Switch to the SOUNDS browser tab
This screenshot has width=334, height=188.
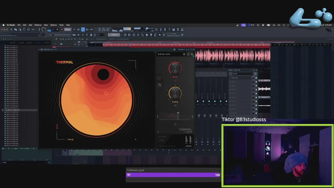(x=38, y=43)
